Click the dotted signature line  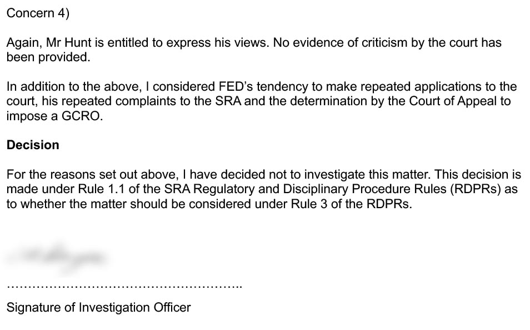tap(124, 286)
